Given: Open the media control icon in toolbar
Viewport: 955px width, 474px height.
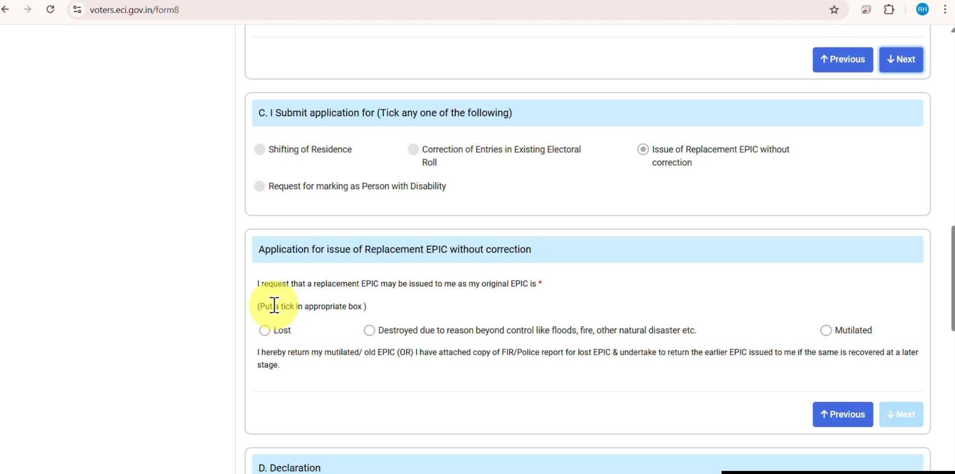Looking at the screenshot, I should (865, 10).
